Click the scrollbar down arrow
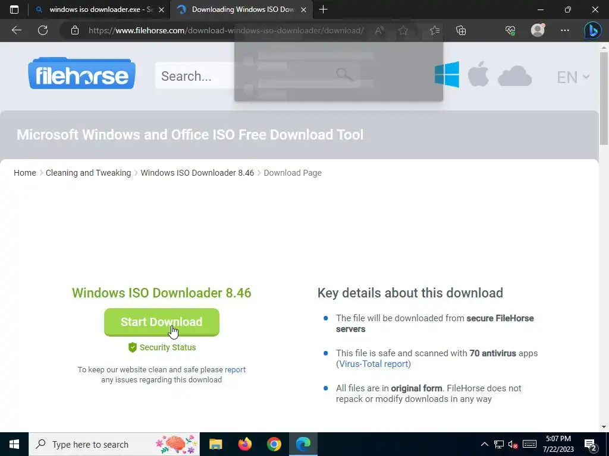This screenshot has height=456, width=609. pyautogui.click(x=604, y=427)
